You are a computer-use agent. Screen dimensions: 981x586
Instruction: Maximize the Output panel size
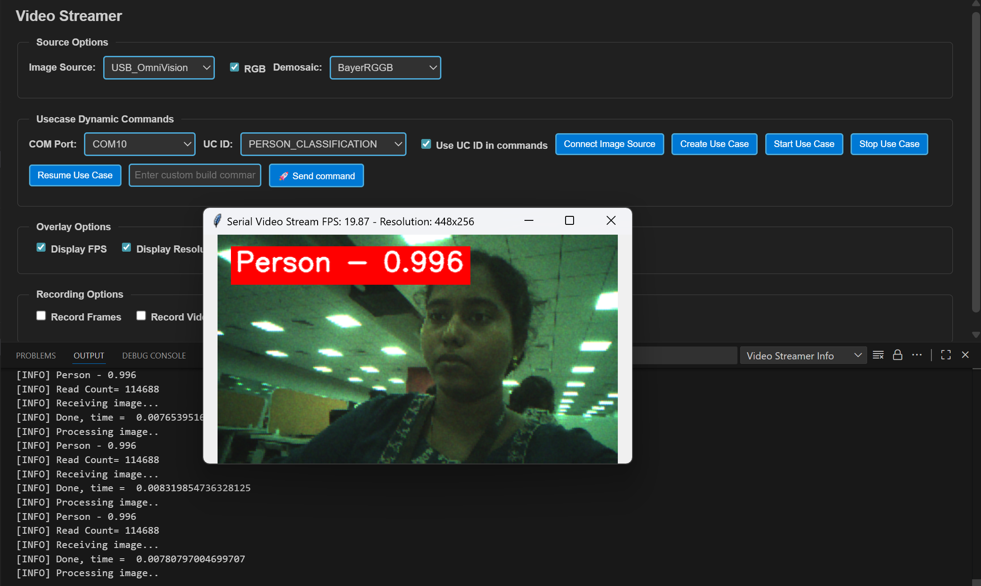[946, 355]
